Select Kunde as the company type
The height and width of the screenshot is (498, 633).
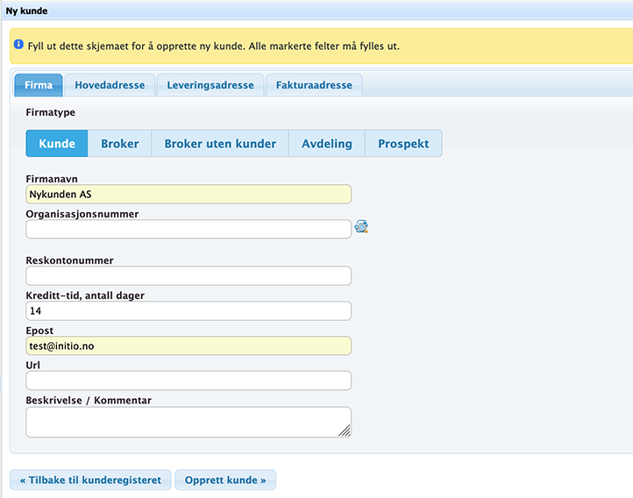click(57, 144)
